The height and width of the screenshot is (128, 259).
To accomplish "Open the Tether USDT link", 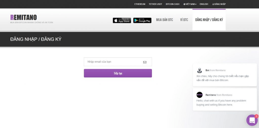I will pos(156,4).
